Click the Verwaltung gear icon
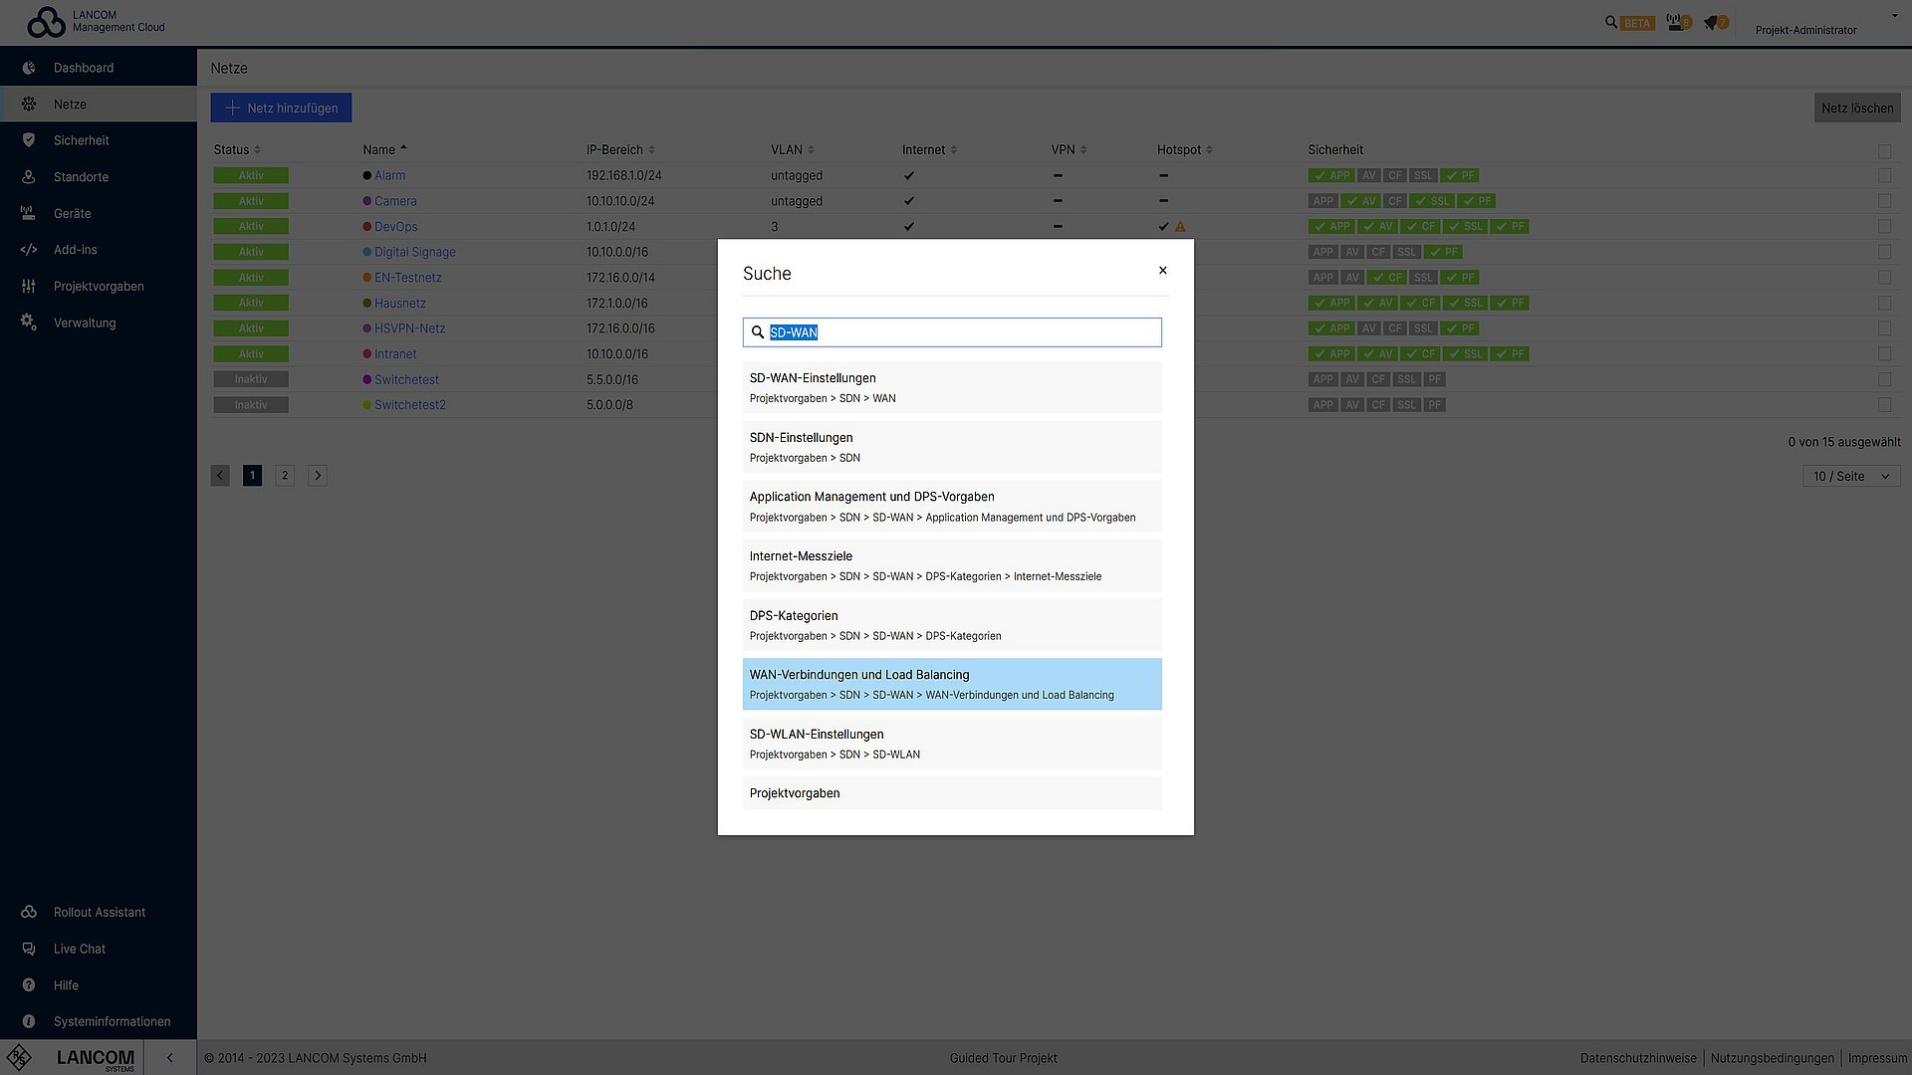Image resolution: width=1912 pixels, height=1075 pixels. click(x=29, y=322)
